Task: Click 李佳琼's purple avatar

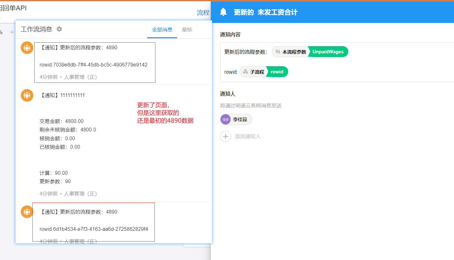Action: (226, 119)
